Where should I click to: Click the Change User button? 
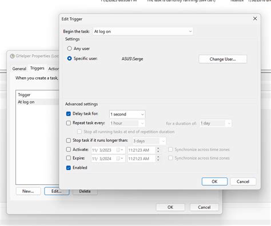coord(222,59)
